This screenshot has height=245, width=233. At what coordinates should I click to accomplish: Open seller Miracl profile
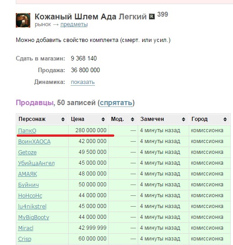26,228
